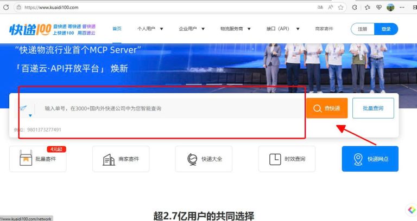Click the blue 登录 button

coord(386,29)
